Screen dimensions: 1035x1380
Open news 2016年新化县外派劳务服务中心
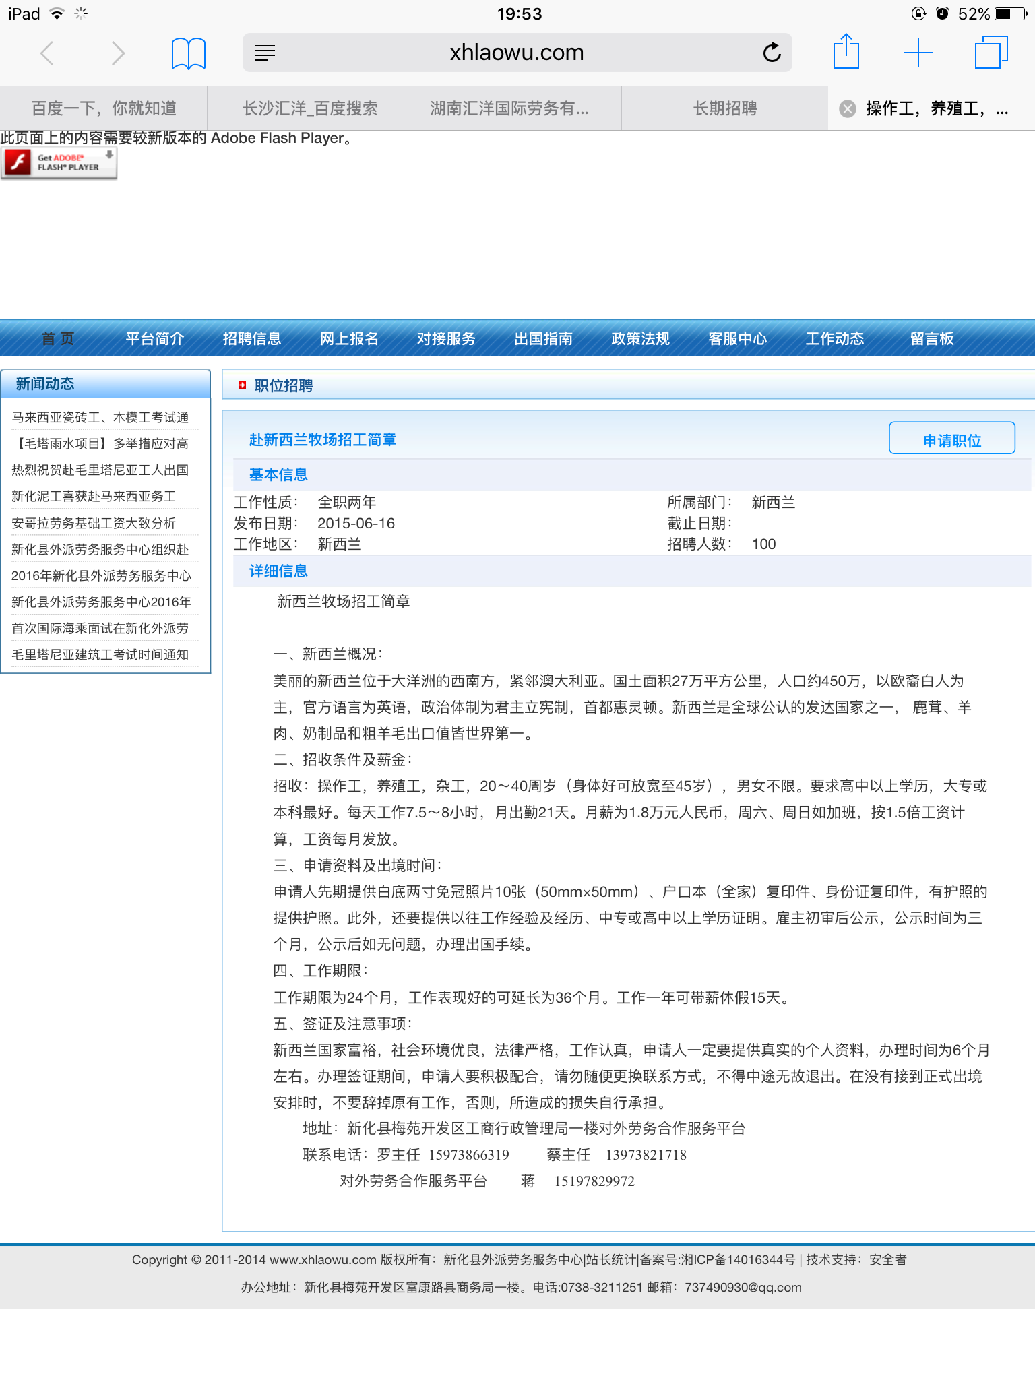pos(101,575)
